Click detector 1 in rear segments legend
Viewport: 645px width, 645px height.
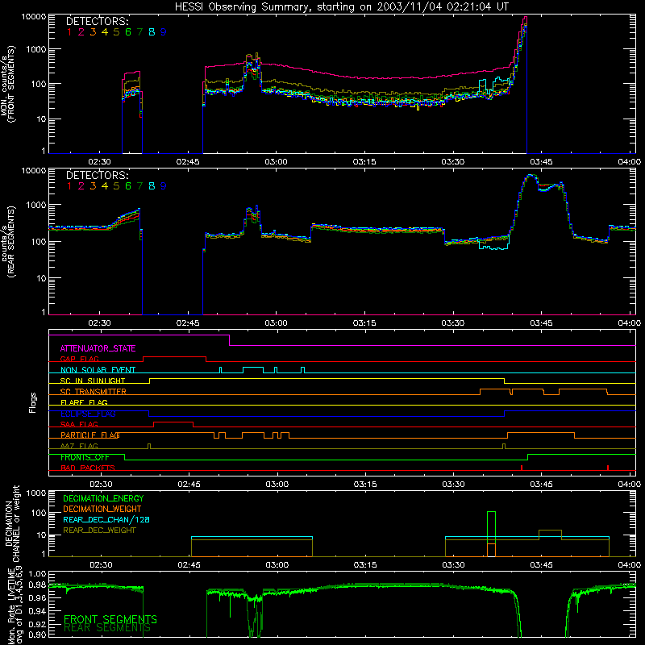coord(69,186)
